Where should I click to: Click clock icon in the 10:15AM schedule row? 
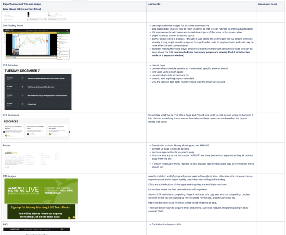[x=22, y=87]
